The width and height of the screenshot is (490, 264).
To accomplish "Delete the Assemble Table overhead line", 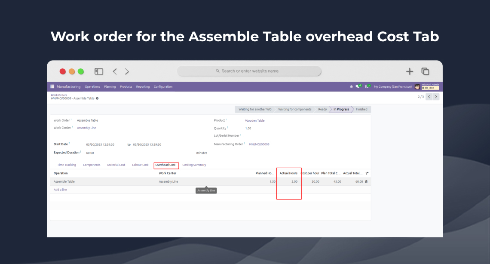I will [366, 181].
